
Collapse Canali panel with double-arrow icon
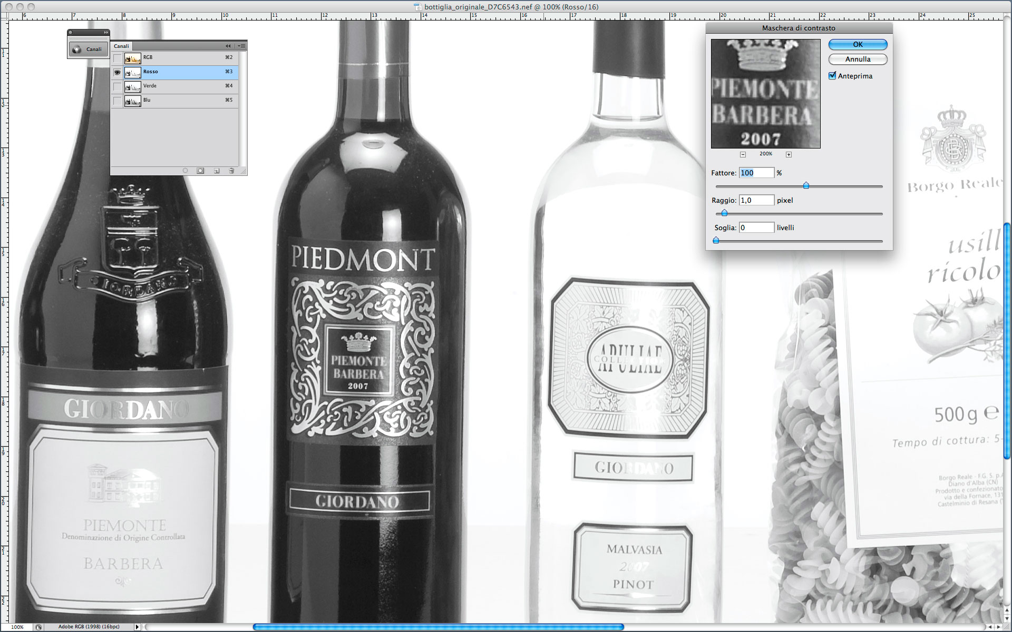pos(228,46)
